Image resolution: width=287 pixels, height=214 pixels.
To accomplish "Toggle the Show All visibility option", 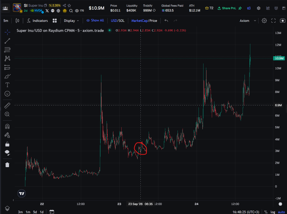I will (x=95, y=21).
